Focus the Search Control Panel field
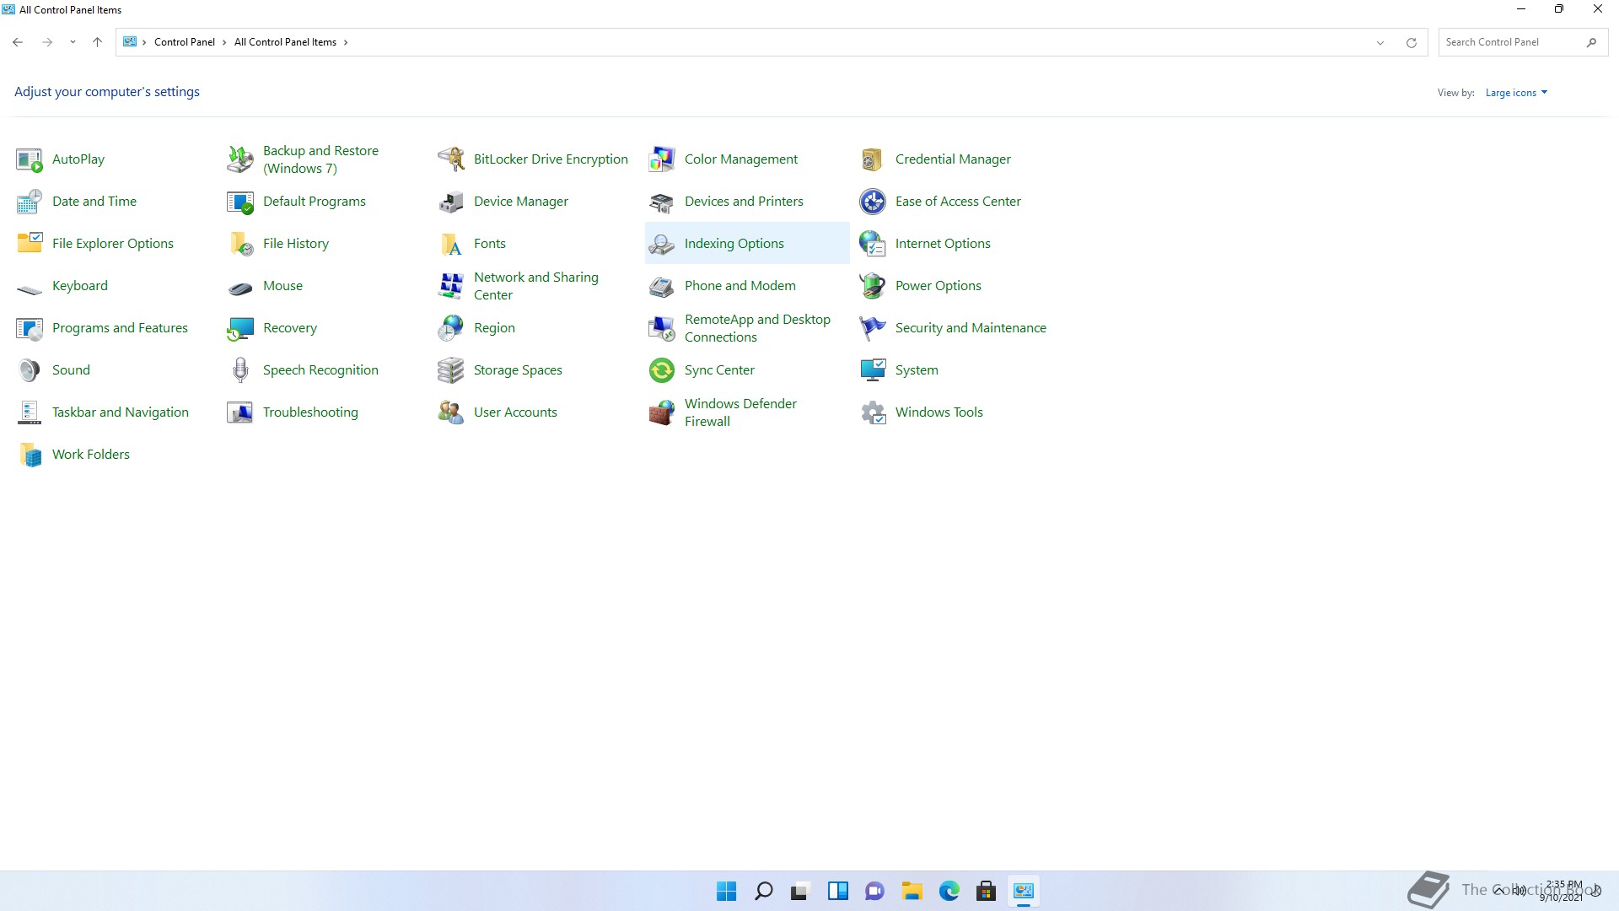Screen dimensions: 1619x911 click(x=1523, y=42)
